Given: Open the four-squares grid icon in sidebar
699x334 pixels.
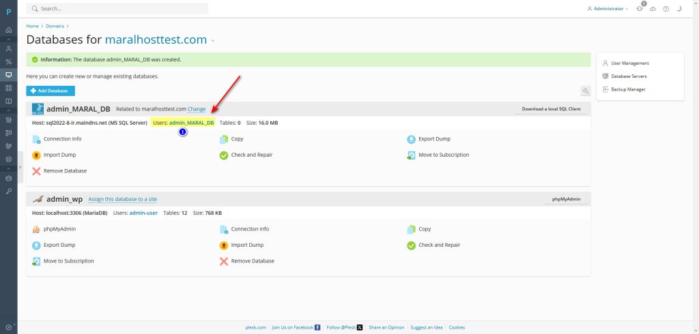Looking at the screenshot, I should tap(8, 88).
